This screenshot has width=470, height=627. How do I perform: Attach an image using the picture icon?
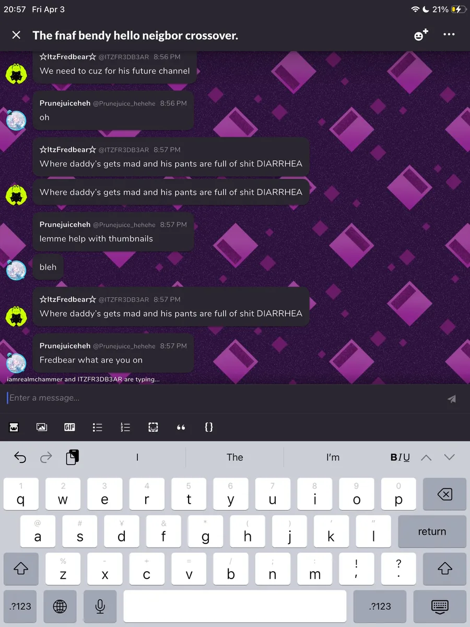(42, 427)
